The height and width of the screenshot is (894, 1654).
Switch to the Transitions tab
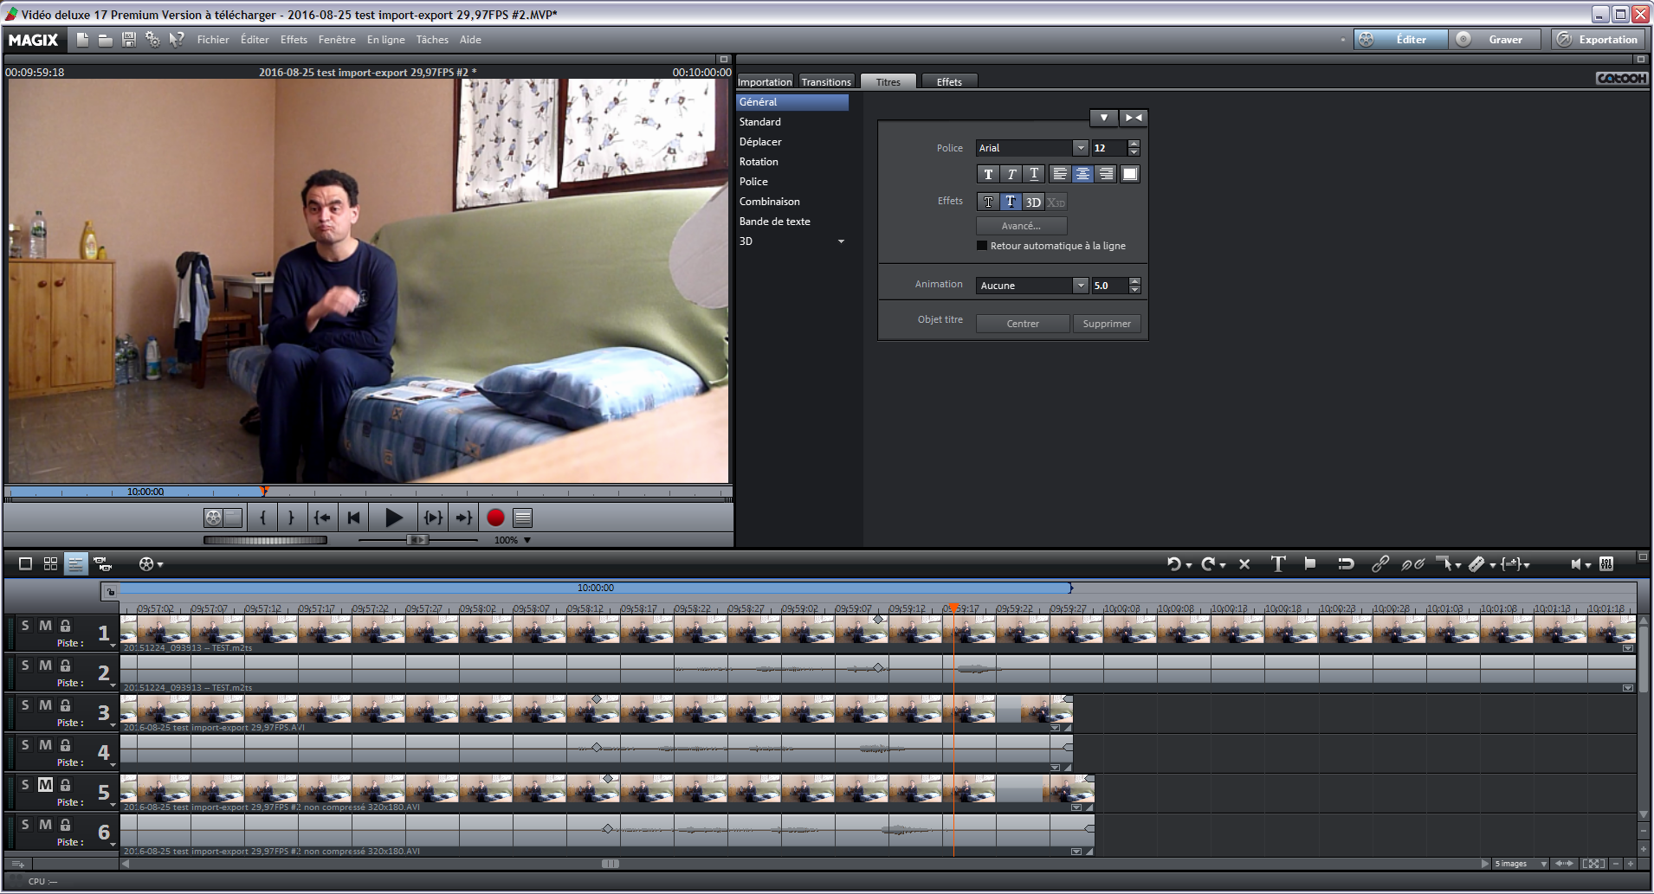(826, 82)
